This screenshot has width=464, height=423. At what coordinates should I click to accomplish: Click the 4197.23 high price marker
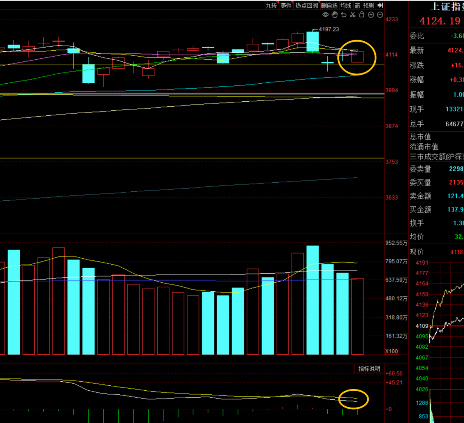[x=329, y=29]
